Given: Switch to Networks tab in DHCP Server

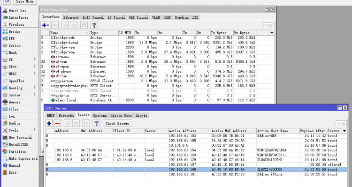Looking at the screenshot, I should (66, 115).
